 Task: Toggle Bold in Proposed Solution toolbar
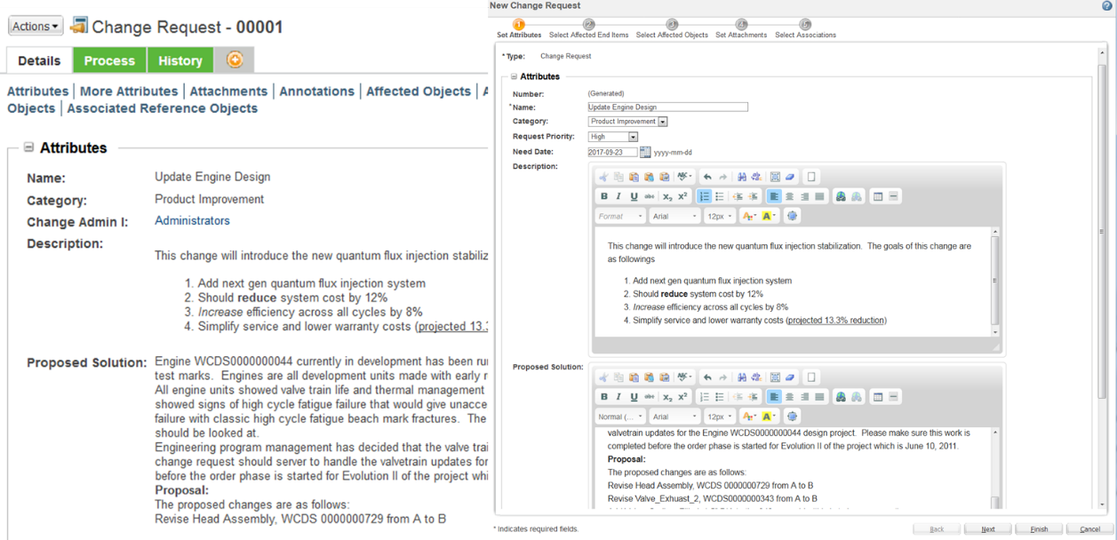pyautogui.click(x=604, y=396)
